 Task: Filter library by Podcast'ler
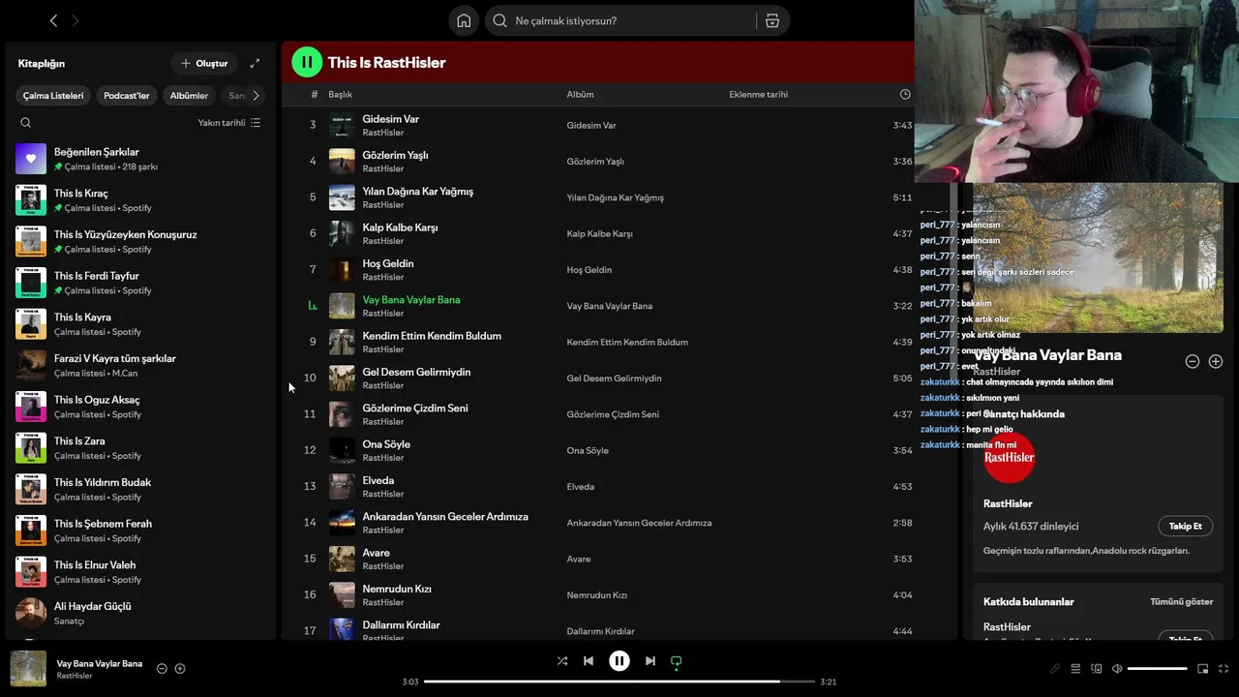pos(127,96)
